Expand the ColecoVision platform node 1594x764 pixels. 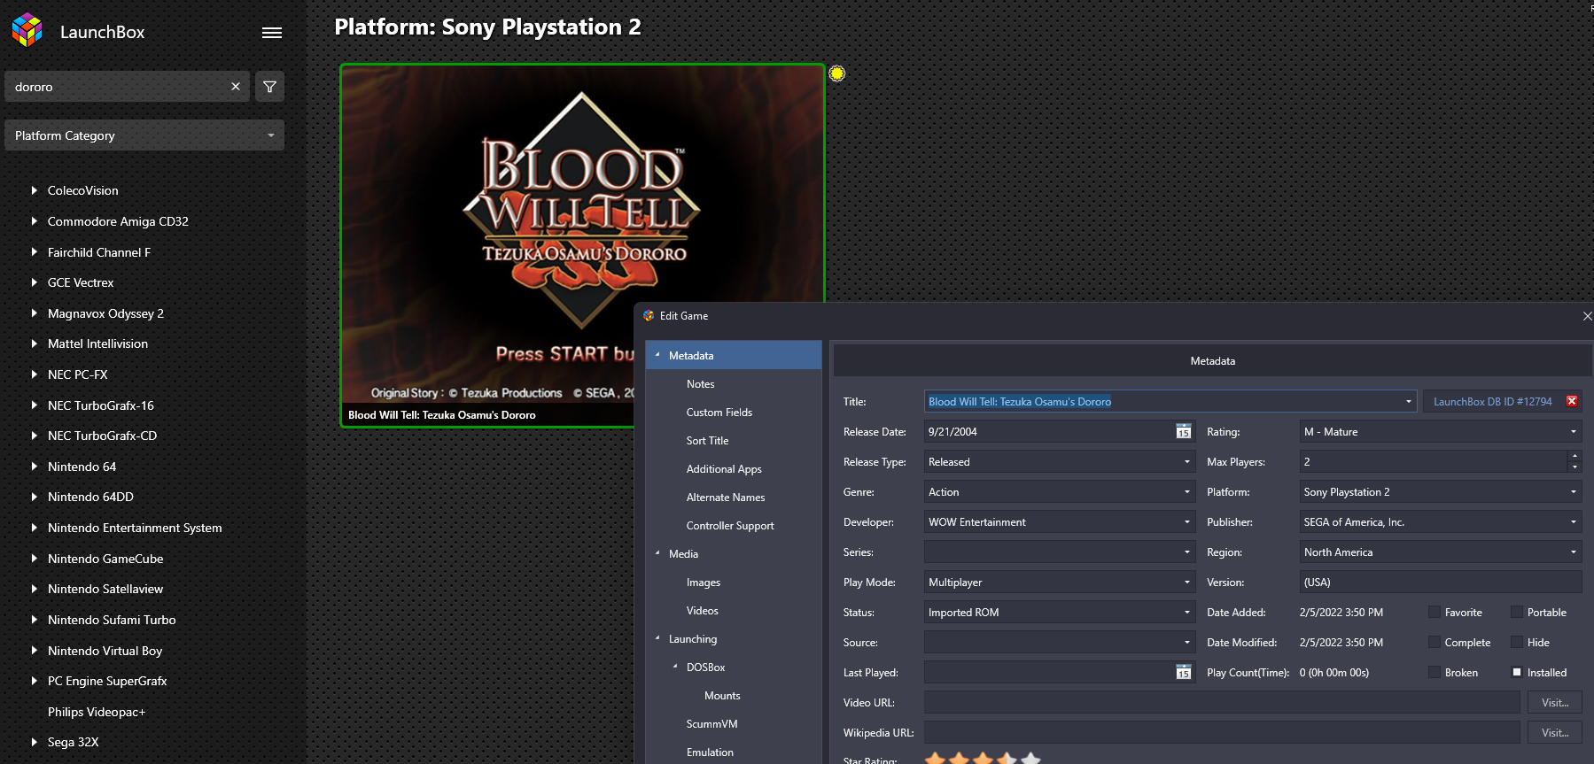click(34, 190)
